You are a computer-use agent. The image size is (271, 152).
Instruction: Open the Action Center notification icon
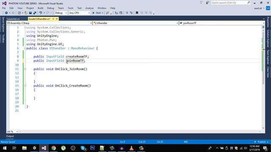click(x=265, y=148)
